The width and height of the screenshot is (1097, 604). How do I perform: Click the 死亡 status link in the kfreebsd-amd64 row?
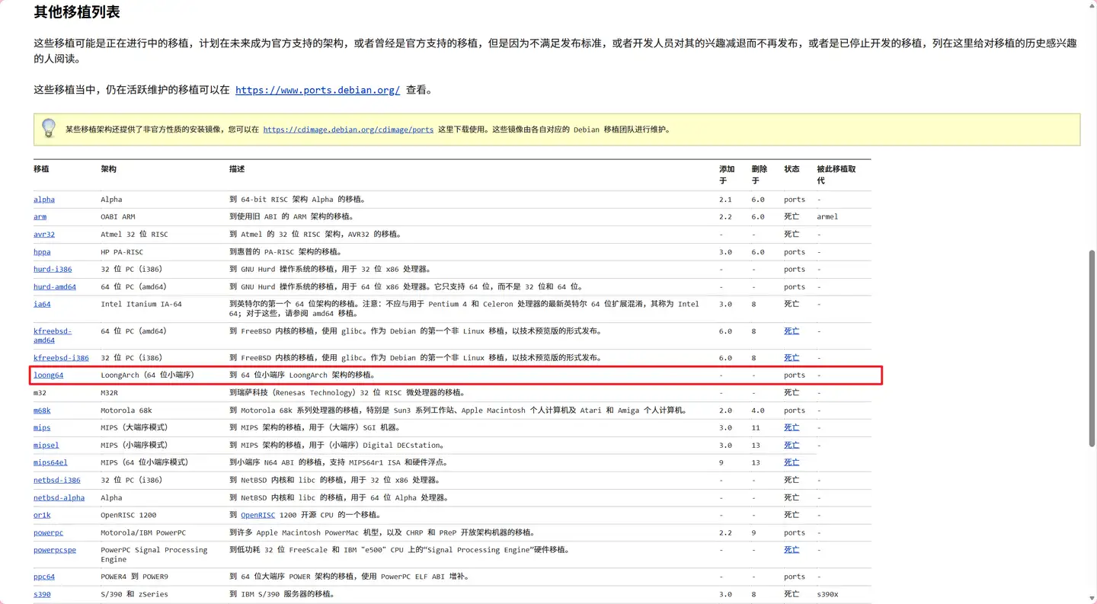coord(792,331)
